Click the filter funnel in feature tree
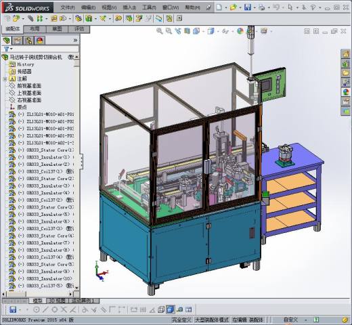The width and height of the screenshot is (352, 325). (x=6, y=49)
